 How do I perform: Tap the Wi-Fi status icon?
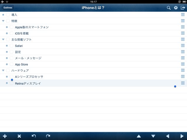pos(7,2)
